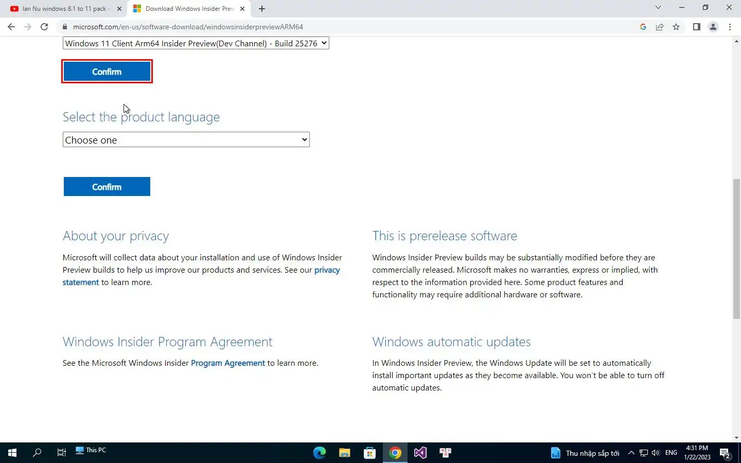The image size is (741, 463).
Task: Open a new tab
Action: [x=261, y=9]
